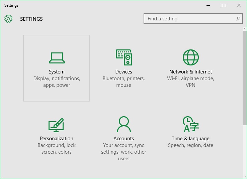Click the vertical scrollbar thumb
Viewport: 247px width, 179px height.
click(244, 78)
